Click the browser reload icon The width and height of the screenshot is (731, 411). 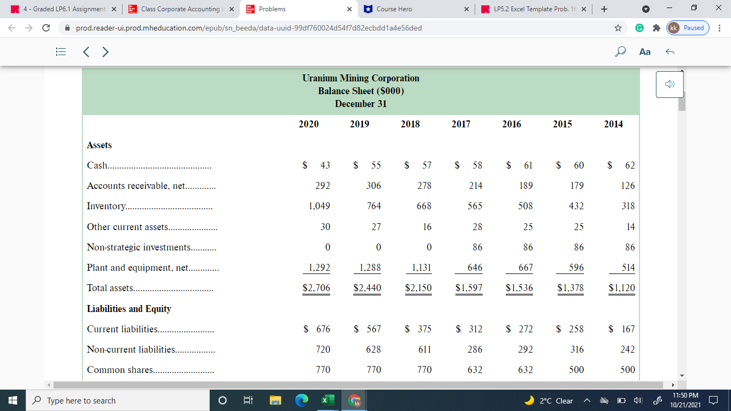pyautogui.click(x=45, y=28)
